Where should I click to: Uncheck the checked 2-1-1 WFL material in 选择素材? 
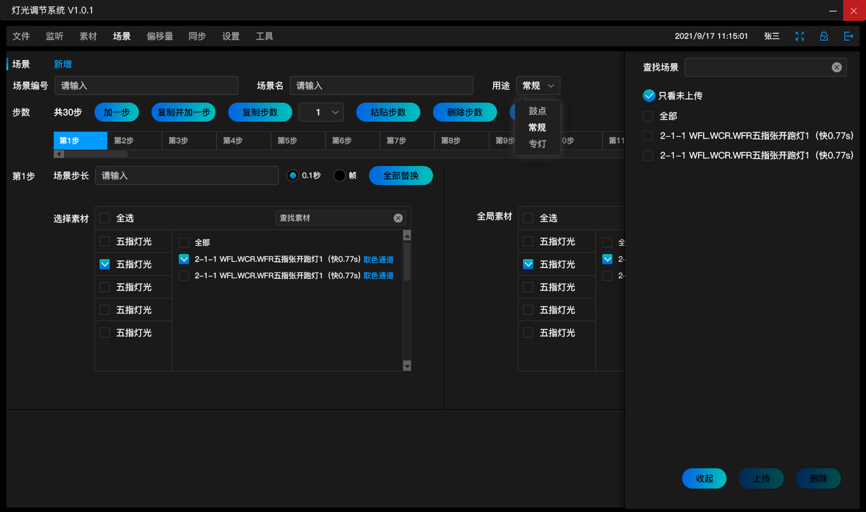(x=184, y=259)
